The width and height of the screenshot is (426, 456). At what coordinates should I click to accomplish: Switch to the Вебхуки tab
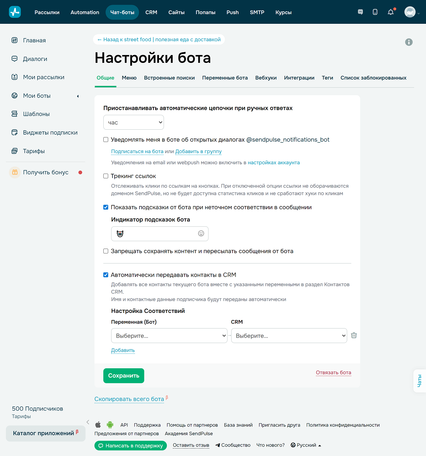pyautogui.click(x=266, y=77)
